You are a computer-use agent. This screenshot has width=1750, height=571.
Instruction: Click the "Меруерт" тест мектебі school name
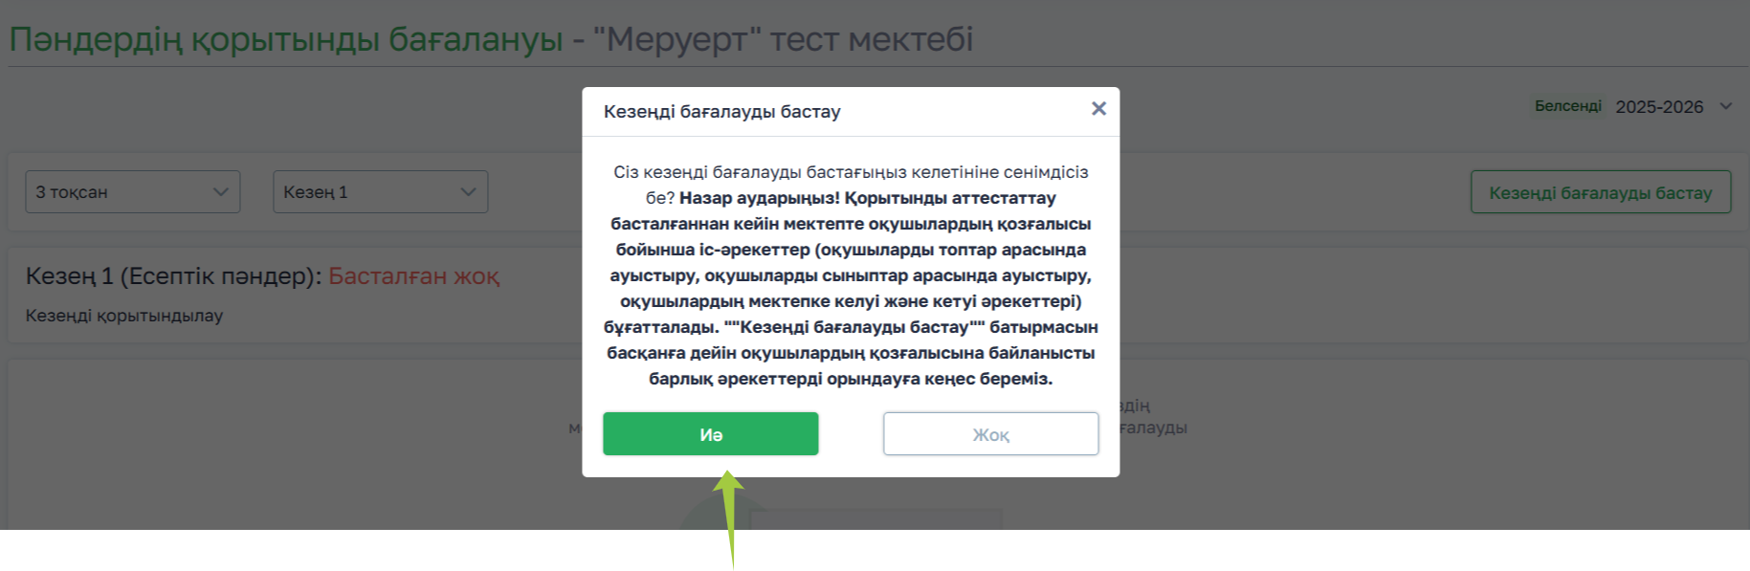tap(783, 39)
